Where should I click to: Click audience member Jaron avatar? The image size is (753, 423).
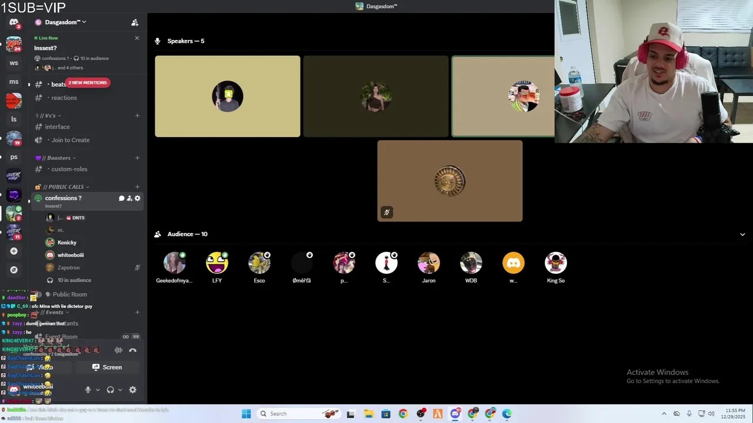tap(429, 263)
